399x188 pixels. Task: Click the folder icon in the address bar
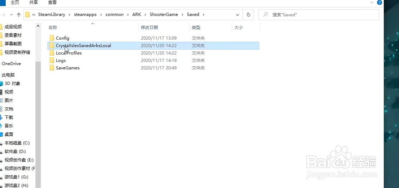(28, 15)
